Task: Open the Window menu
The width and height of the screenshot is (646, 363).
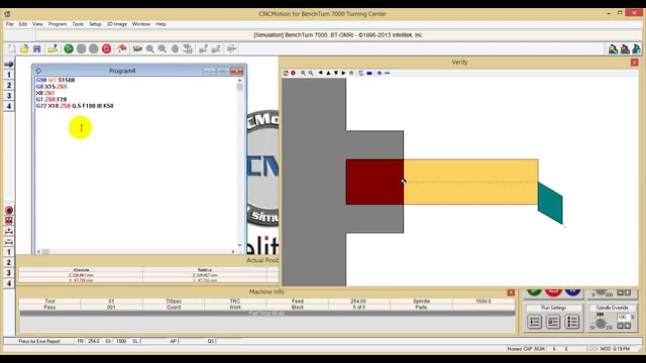Action: (x=141, y=24)
